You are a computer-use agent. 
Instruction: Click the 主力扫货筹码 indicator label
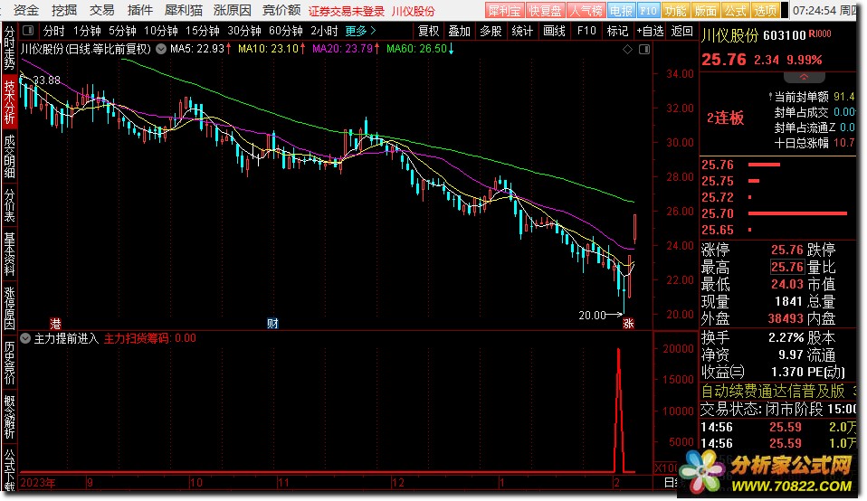[x=150, y=338]
